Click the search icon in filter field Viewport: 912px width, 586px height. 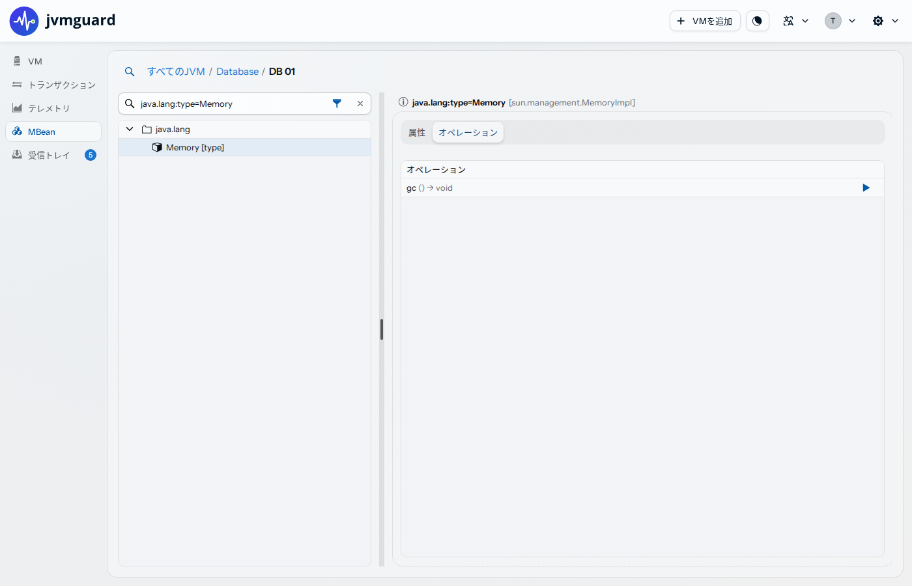click(x=130, y=104)
